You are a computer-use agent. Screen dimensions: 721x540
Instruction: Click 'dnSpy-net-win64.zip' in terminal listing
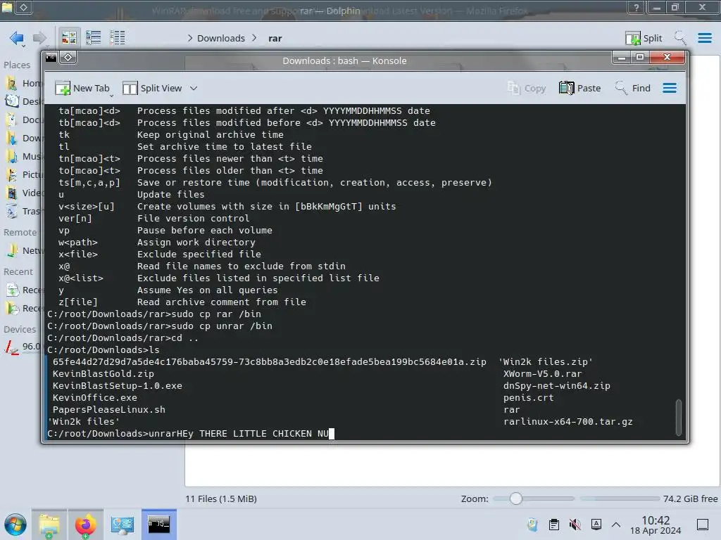pyautogui.click(x=557, y=386)
